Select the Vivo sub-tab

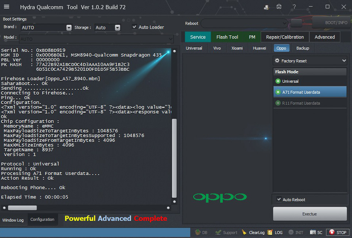coord(217,48)
